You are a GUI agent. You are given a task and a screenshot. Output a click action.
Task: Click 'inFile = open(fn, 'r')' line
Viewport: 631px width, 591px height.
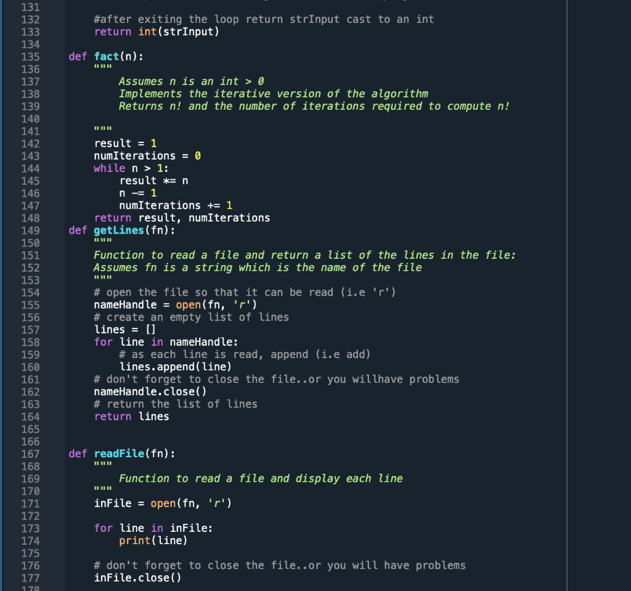pyautogui.click(x=163, y=503)
